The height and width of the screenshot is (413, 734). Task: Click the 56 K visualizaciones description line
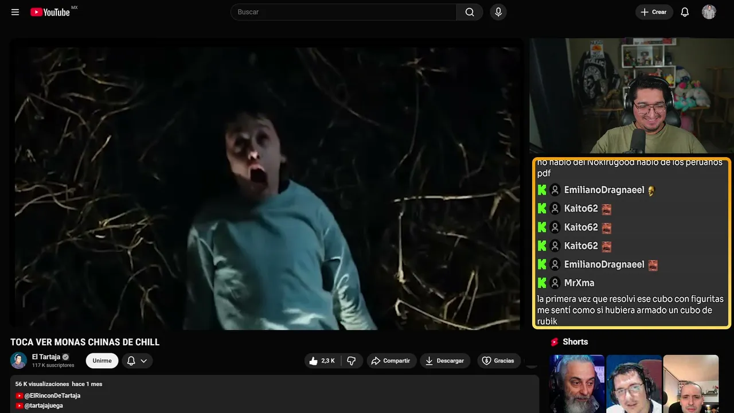click(59, 384)
